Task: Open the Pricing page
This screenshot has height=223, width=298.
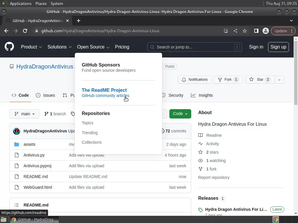Action: (122, 47)
